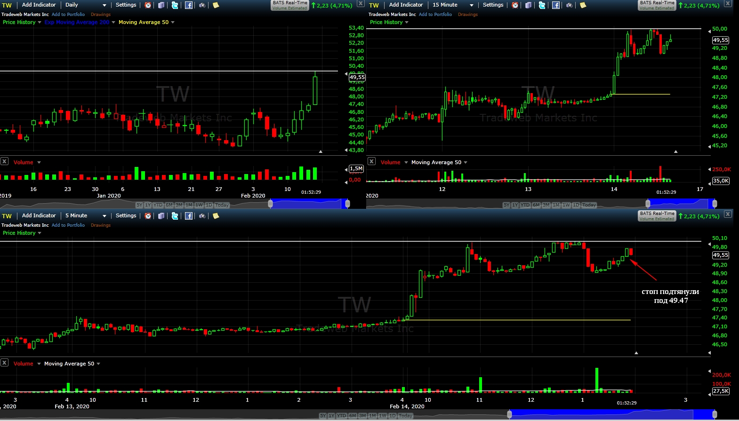
Task: Click database icon in 5 Minute chart toolbar
Action: (x=161, y=216)
